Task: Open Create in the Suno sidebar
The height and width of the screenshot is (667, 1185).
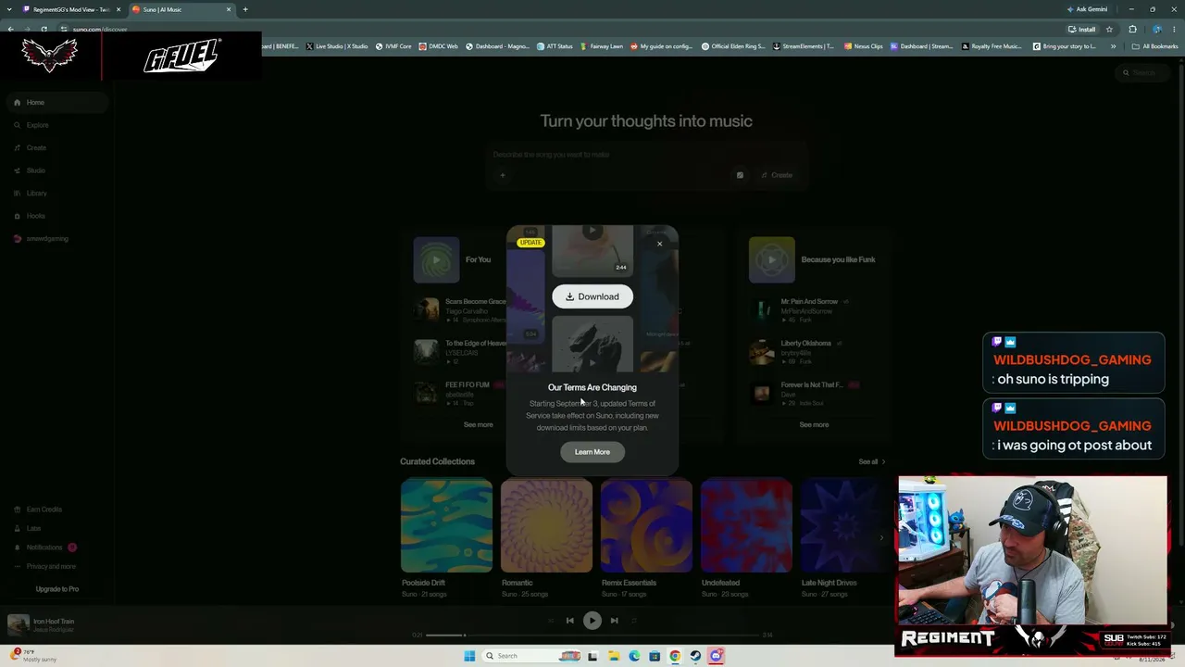Action: pos(36,148)
